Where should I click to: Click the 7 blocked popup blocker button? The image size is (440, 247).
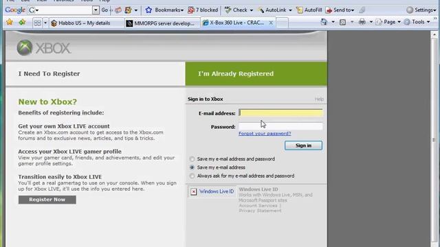203,10
